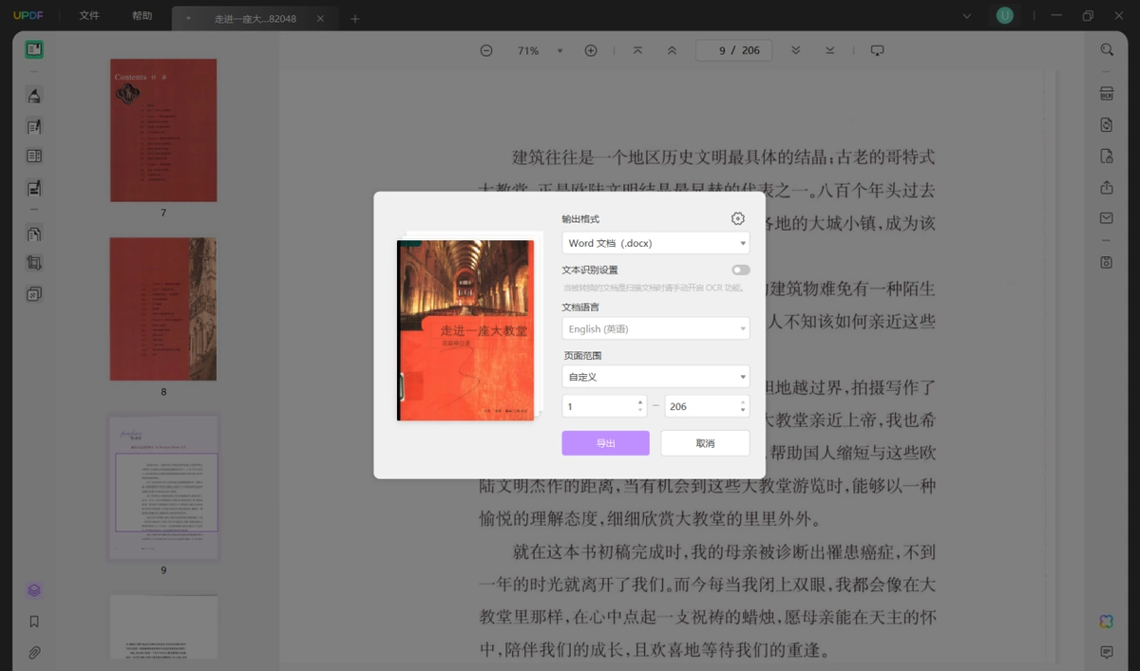Jump to first page arrow icon
Screen dimensions: 1140x671
[637, 50]
